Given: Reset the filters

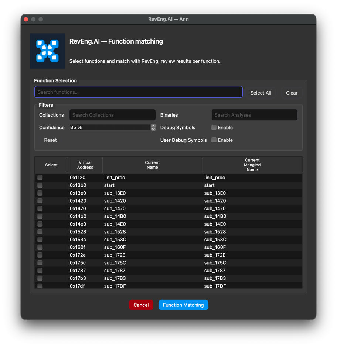Looking at the screenshot, I should point(50,140).
